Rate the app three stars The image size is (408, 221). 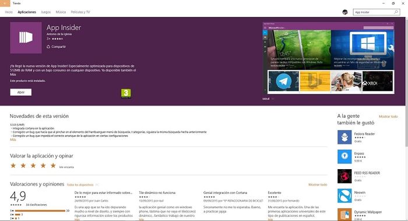pyautogui.click(x=33, y=166)
